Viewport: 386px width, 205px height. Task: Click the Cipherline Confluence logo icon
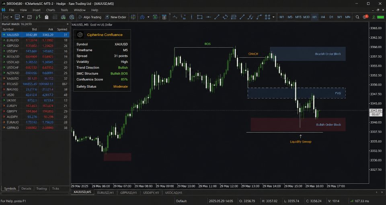pyautogui.click(x=80, y=35)
